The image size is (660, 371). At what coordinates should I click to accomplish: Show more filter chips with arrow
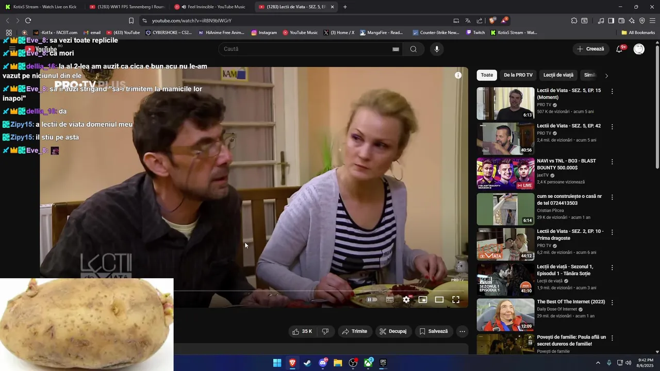point(606,76)
